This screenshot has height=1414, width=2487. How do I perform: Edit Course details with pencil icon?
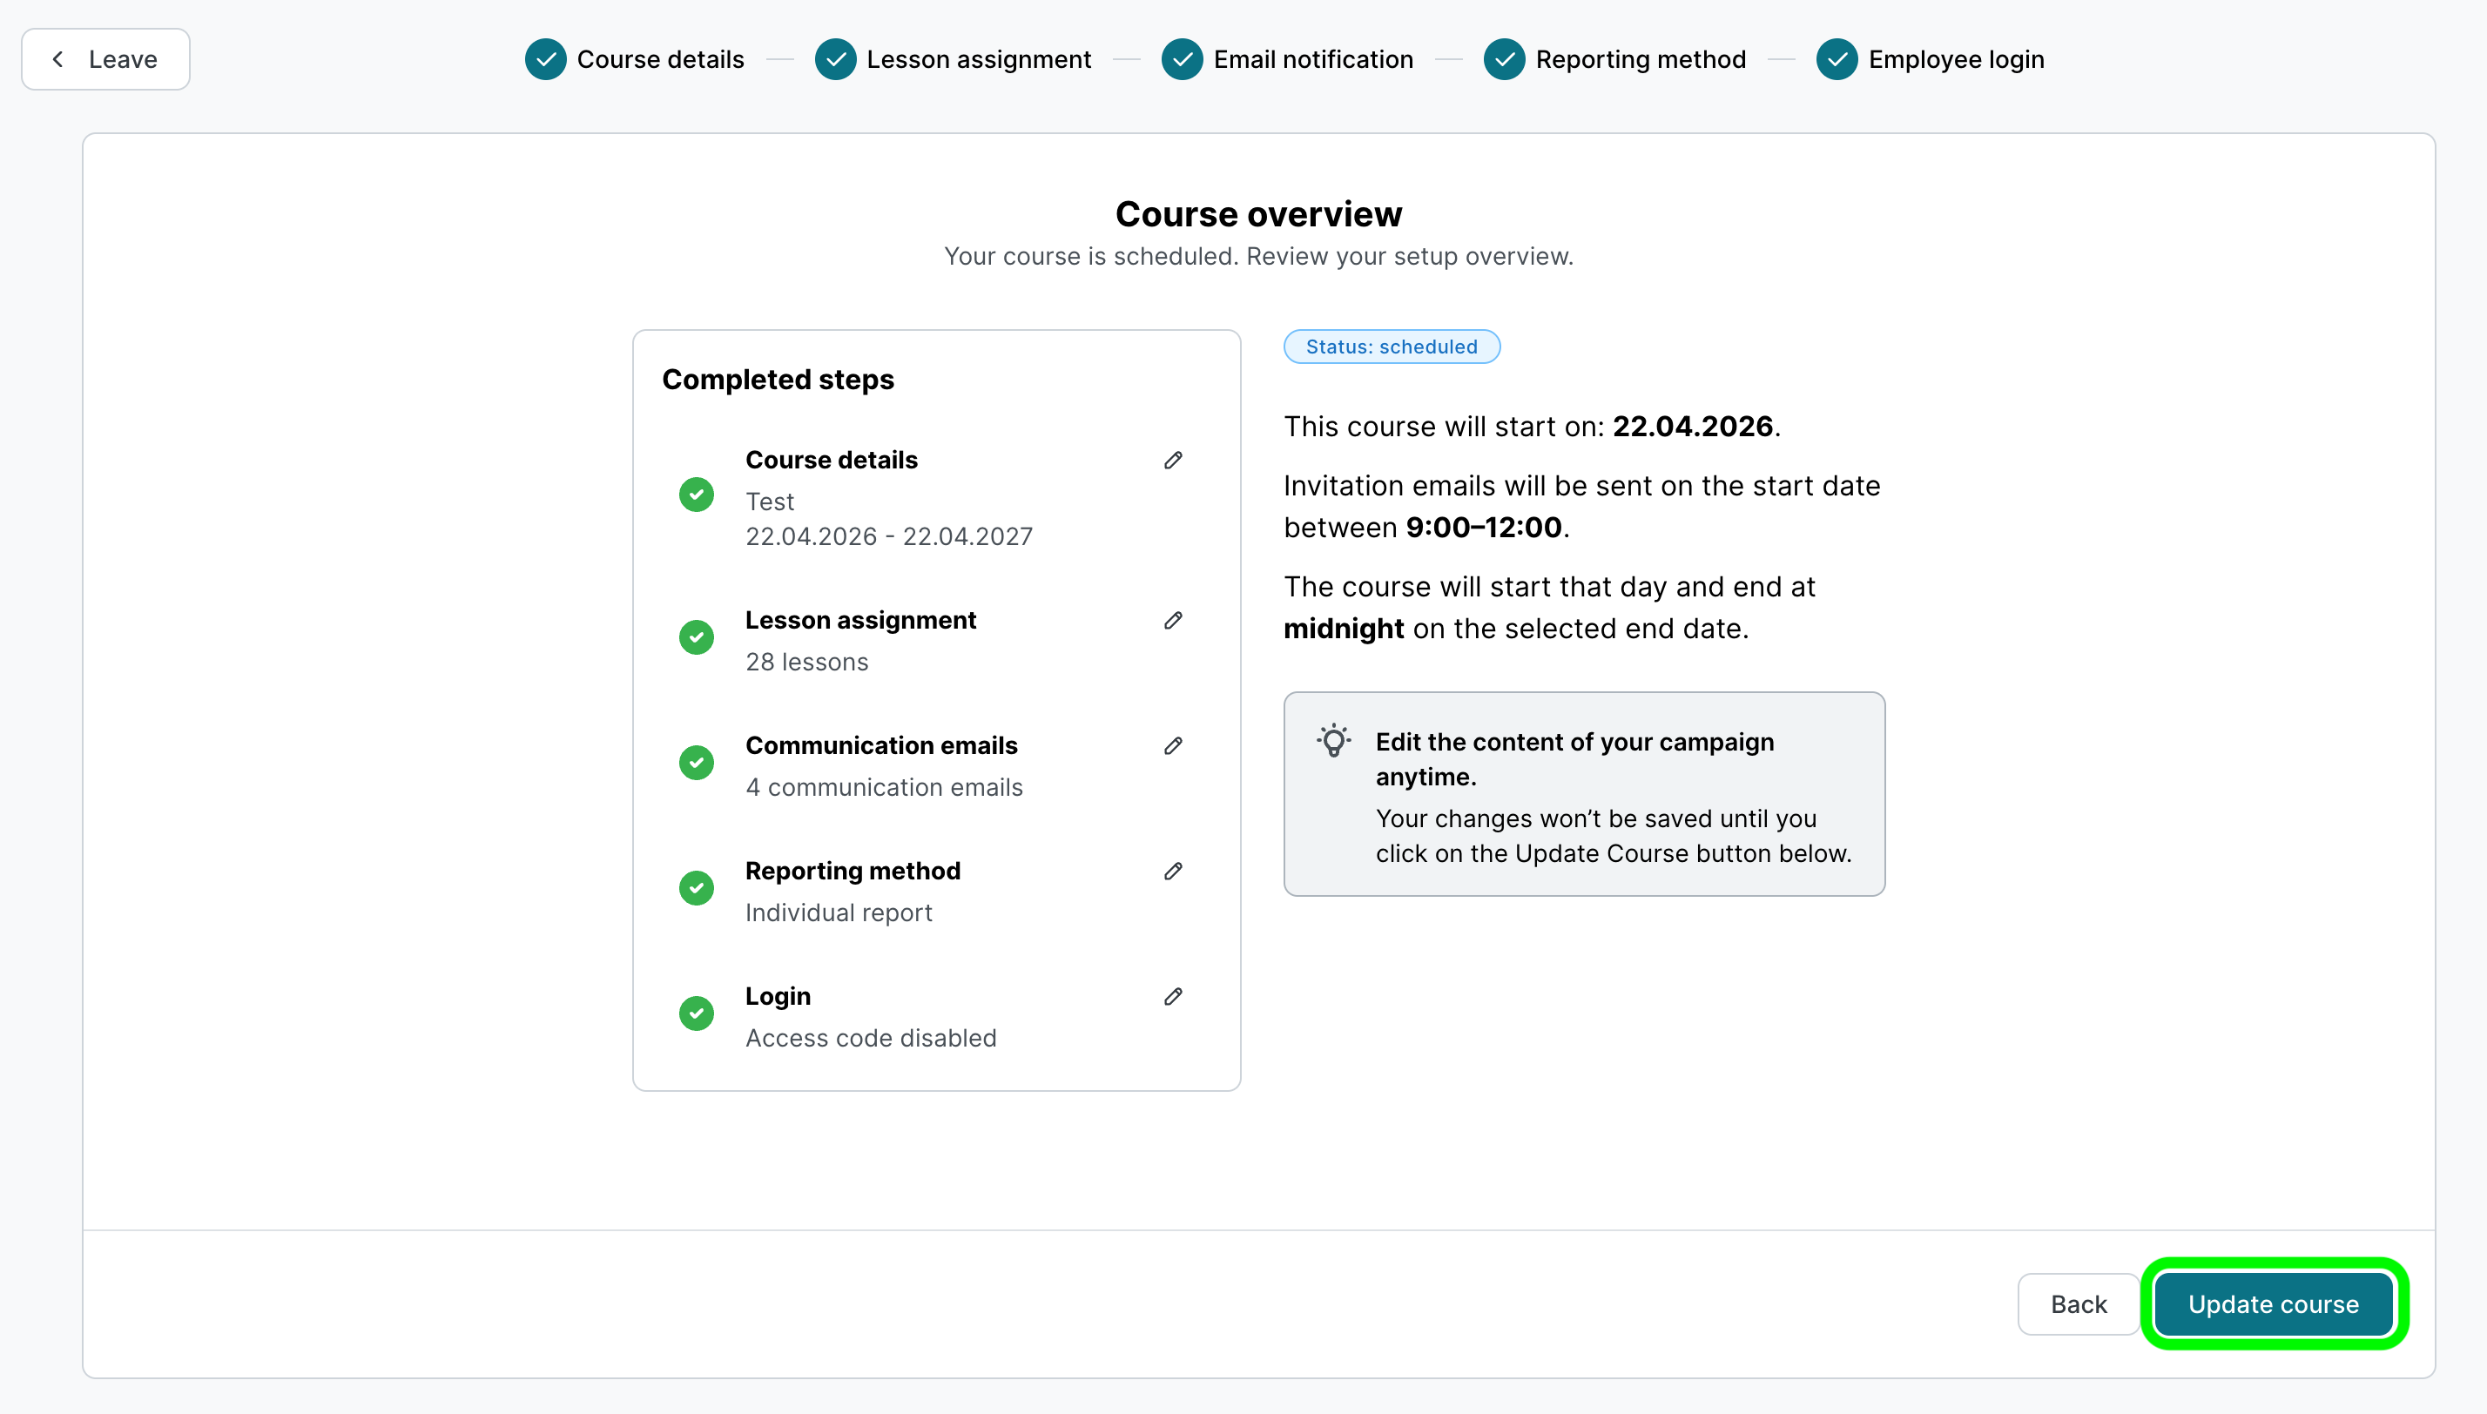[1172, 461]
